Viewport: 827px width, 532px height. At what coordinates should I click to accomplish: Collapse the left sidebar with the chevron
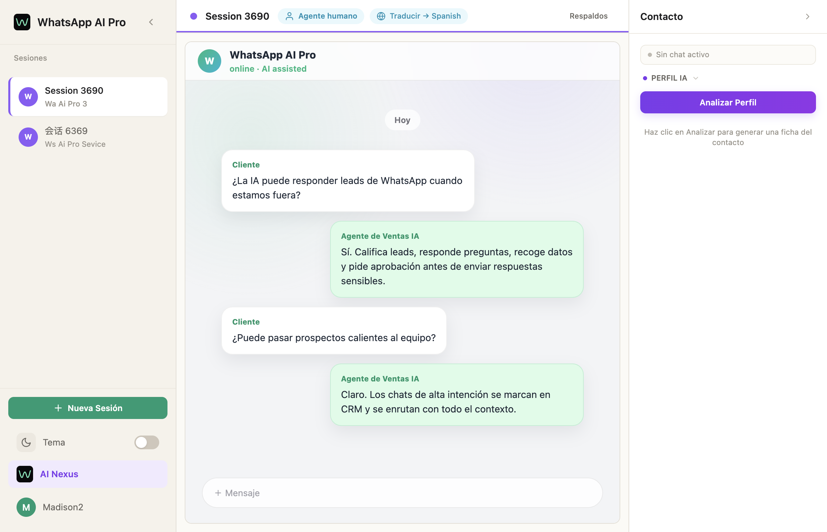pos(151,22)
